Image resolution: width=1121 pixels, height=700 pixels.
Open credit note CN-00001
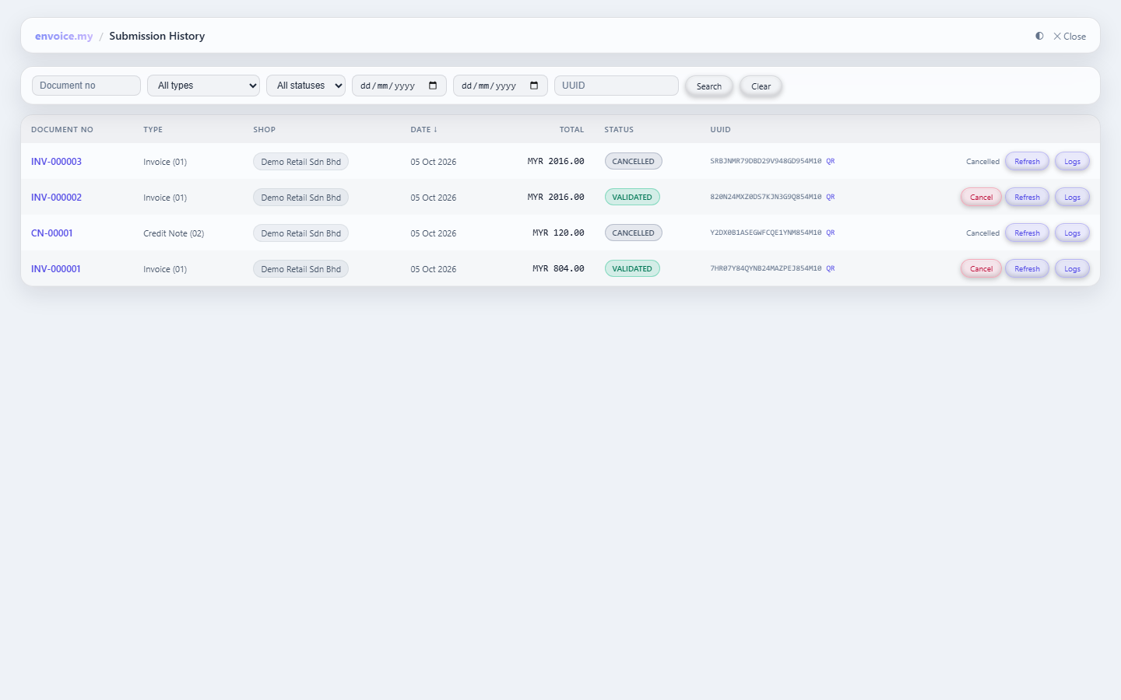click(x=52, y=233)
